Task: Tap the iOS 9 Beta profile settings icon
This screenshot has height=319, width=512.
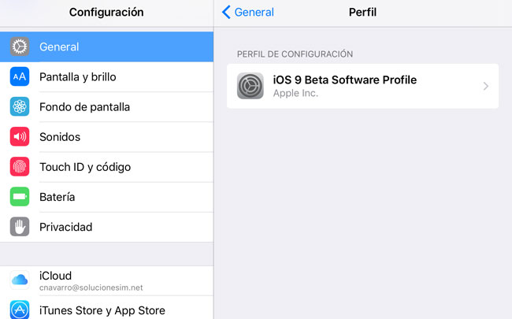Action: 250,86
